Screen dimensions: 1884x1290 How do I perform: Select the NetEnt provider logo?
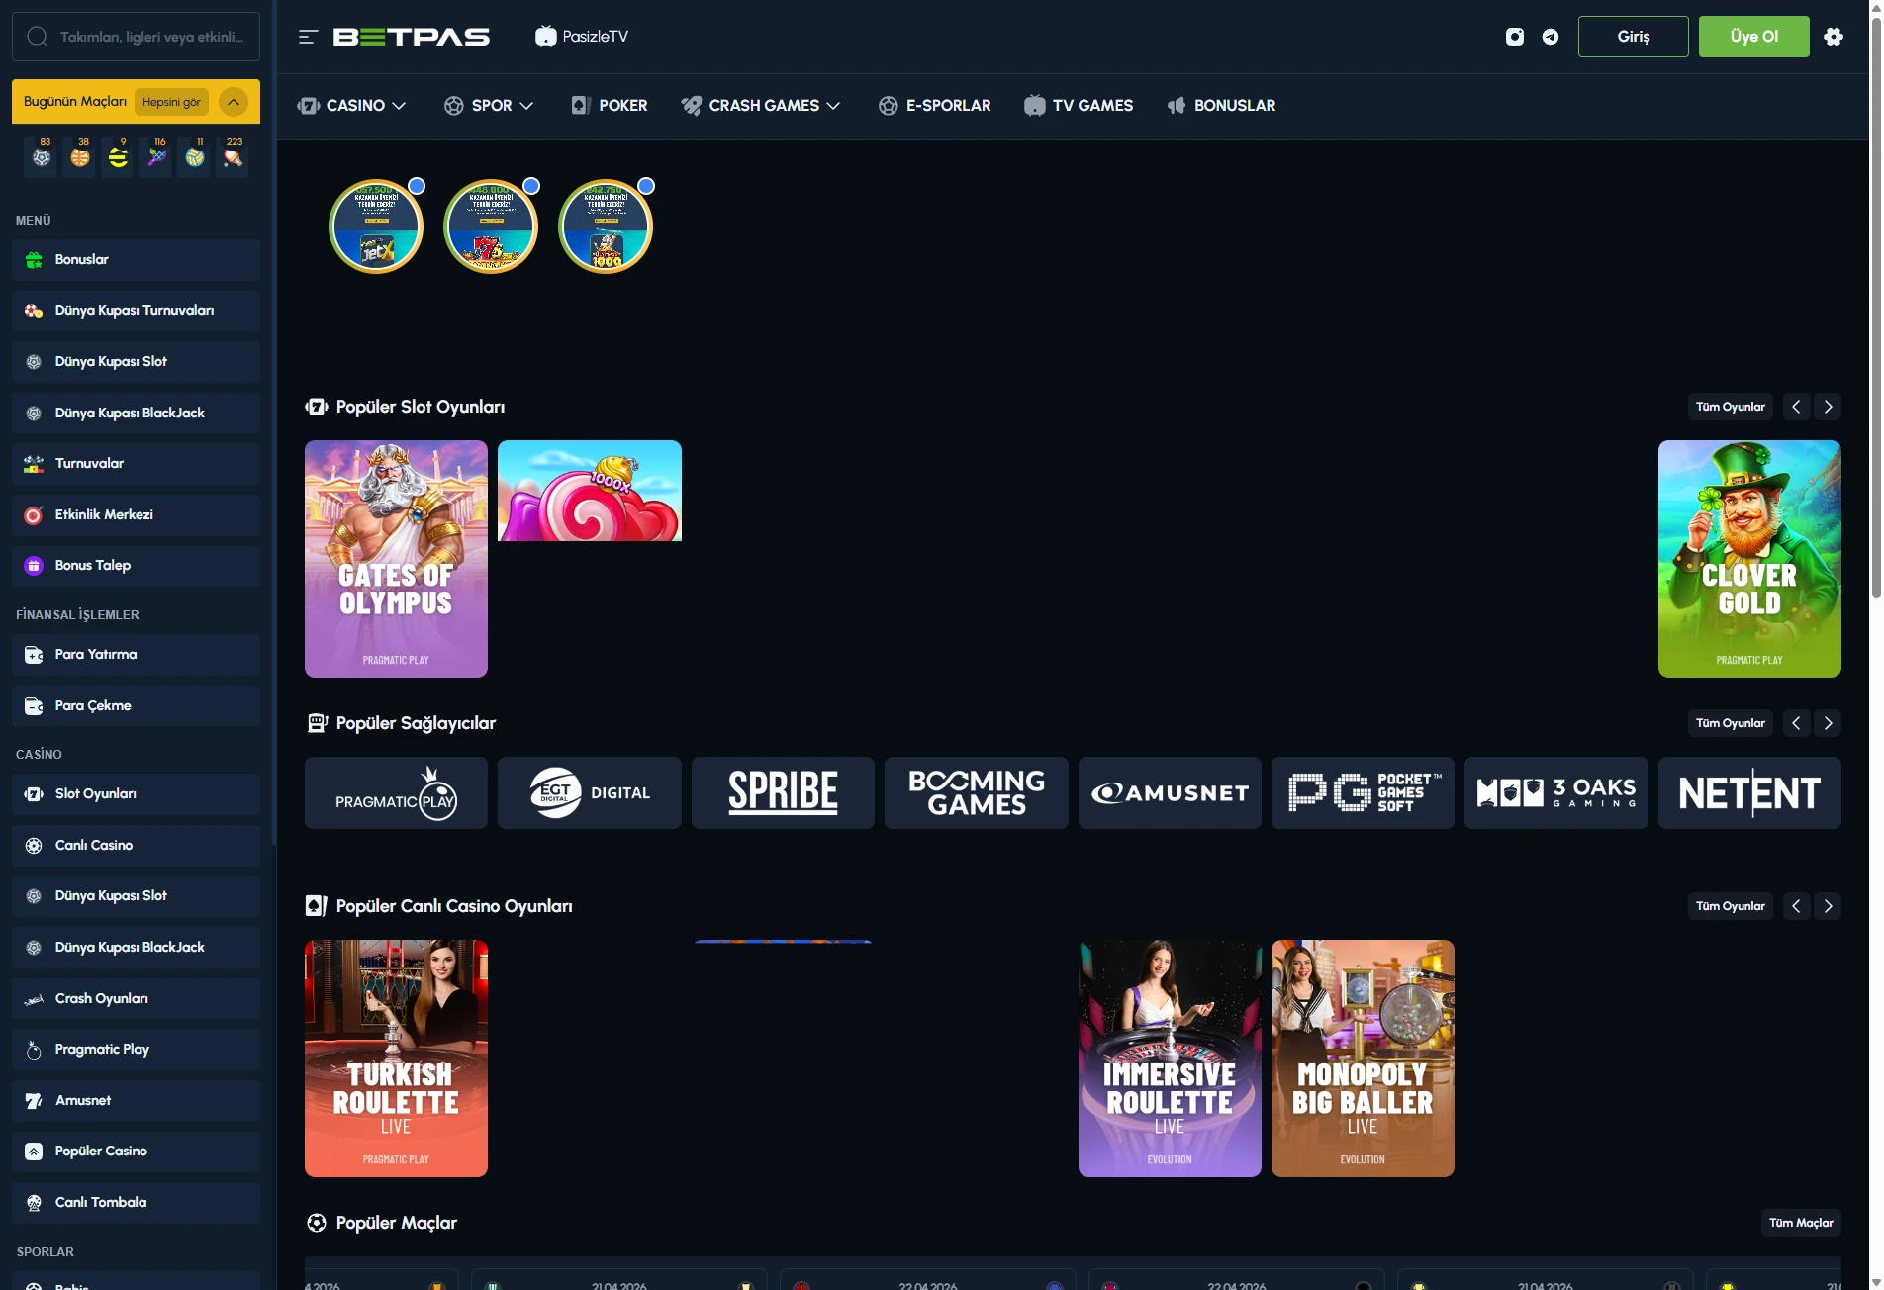pyautogui.click(x=1749, y=793)
